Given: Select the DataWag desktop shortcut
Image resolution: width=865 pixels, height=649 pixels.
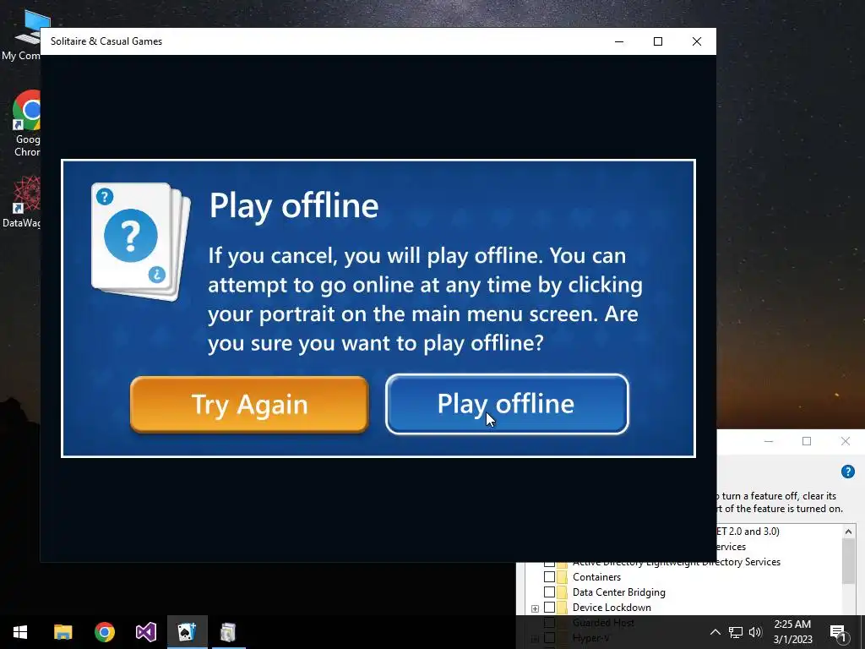Looking at the screenshot, I should point(22,201).
